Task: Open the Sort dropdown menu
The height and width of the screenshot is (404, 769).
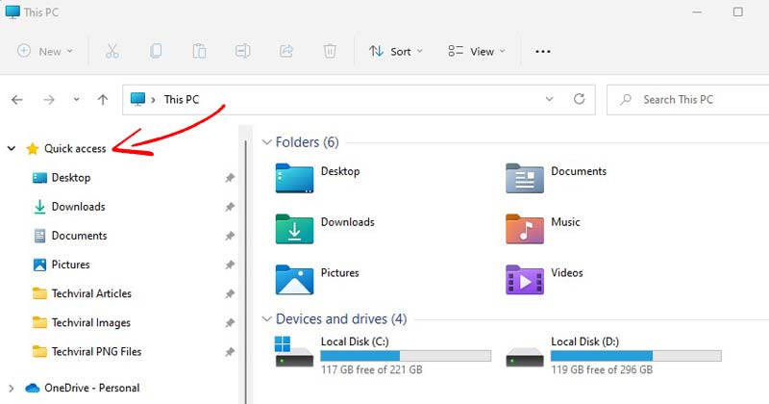Action: click(396, 51)
